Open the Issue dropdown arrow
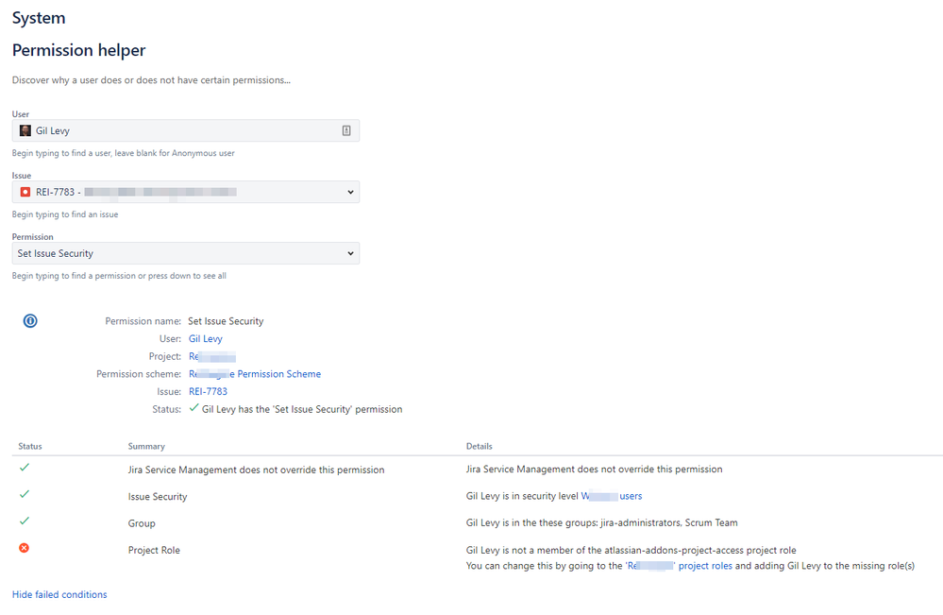The image size is (943, 615). [x=350, y=192]
